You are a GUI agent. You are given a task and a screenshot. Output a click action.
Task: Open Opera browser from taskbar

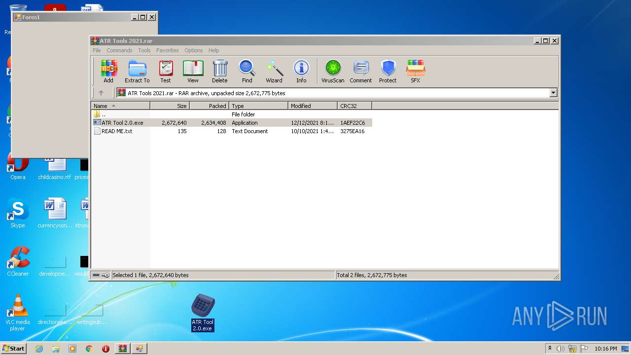click(105, 349)
